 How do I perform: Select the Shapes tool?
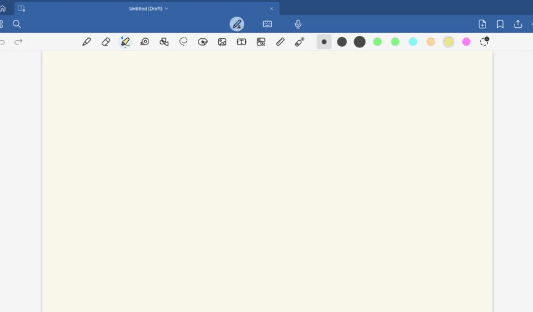pos(164,42)
